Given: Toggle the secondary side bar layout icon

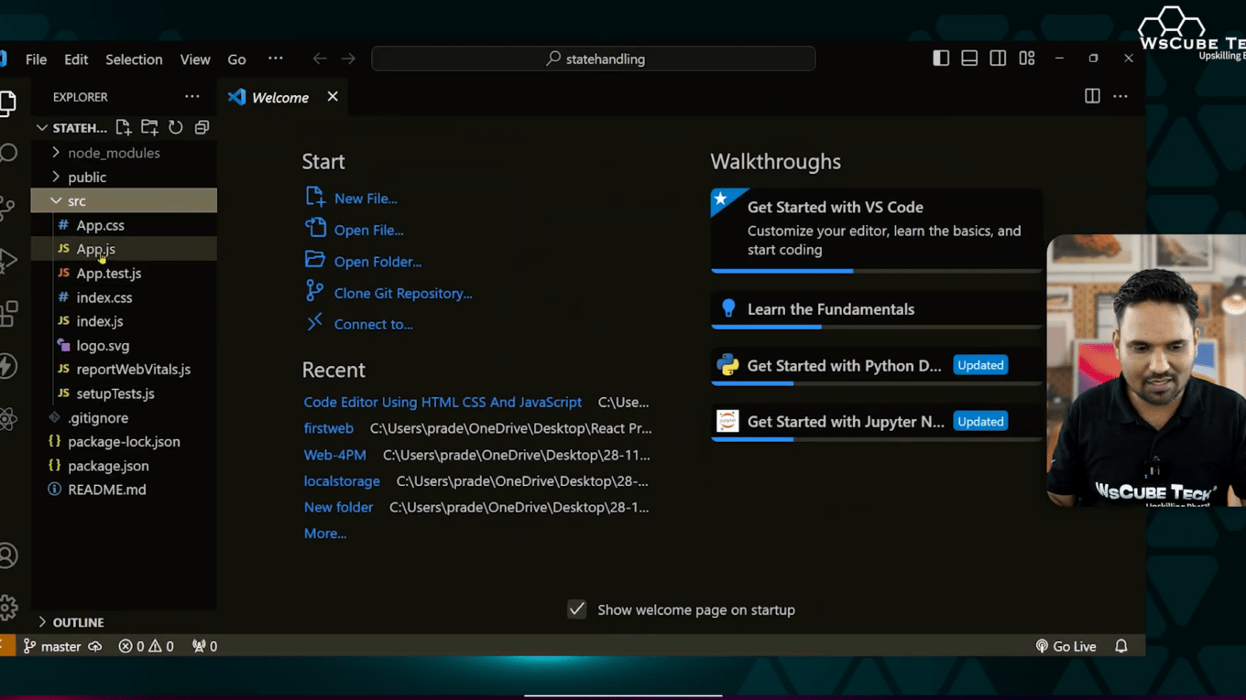Looking at the screenshot, I should [x=998, y=58].
